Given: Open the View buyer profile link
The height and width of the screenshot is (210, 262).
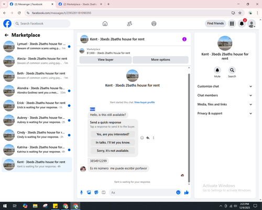Looking at the screenshot, I should pyautogui.click(x=145, y=102).
